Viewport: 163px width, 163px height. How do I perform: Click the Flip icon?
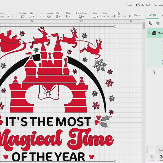[x=57, y=16]
